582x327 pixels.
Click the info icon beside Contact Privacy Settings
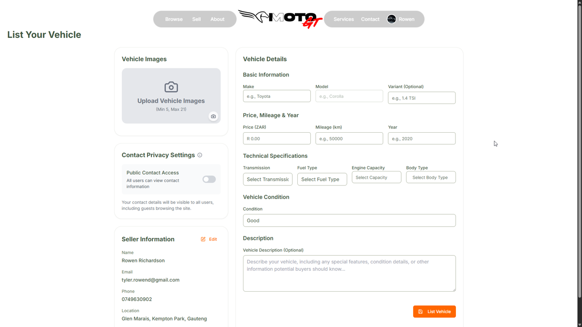[x=200, y=155]
